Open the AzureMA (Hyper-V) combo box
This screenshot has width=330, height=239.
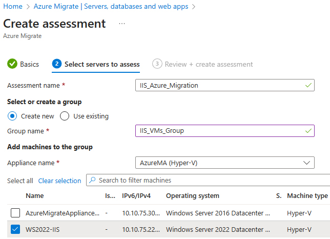pyautogui.click(x=225, y=163)
